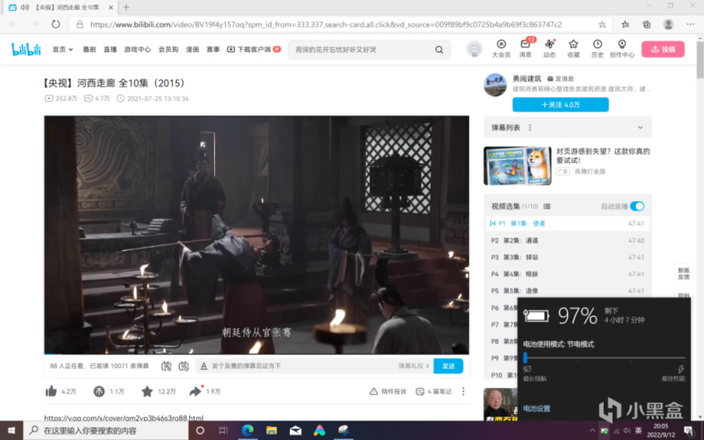Open 电池设置 battery settings link
The height and width of the screenshot is (440, 704).
tap(536, 408)
